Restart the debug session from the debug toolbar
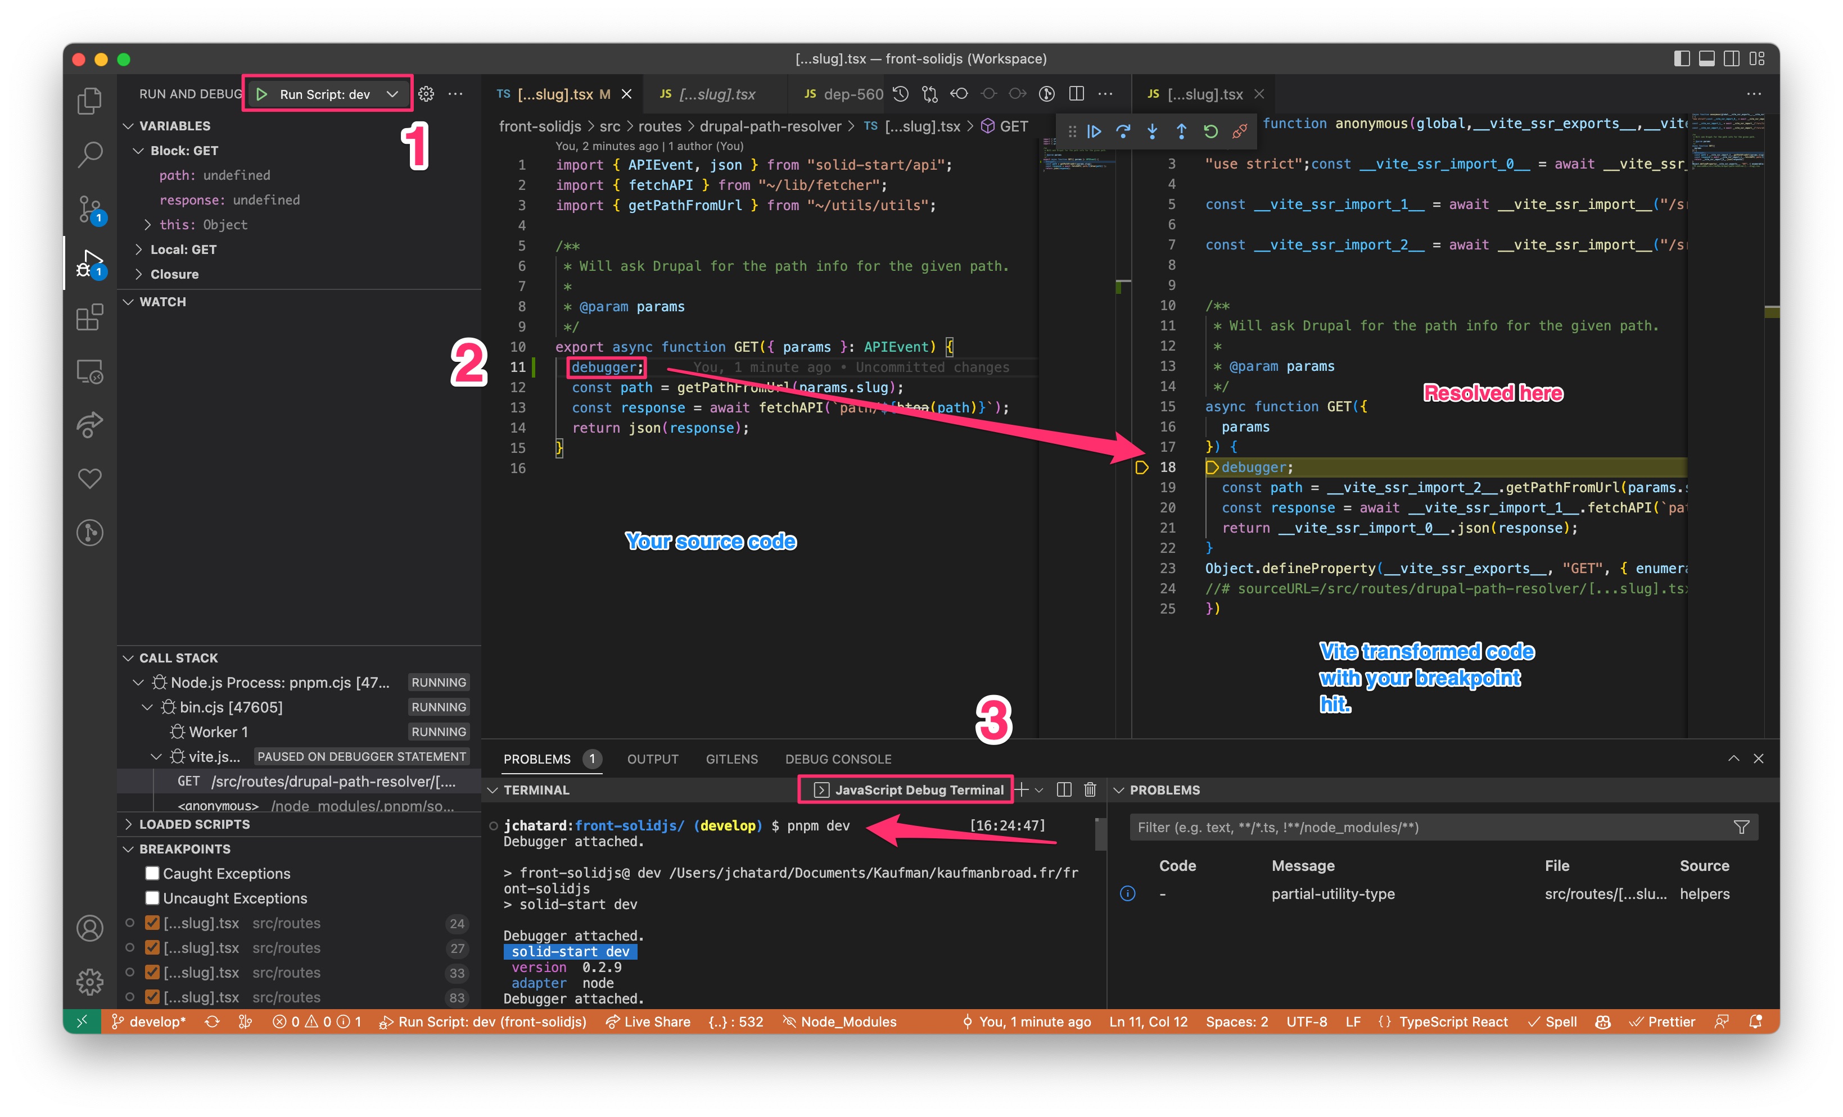Viewport: 1843px width, 1117px height. 1210,131
